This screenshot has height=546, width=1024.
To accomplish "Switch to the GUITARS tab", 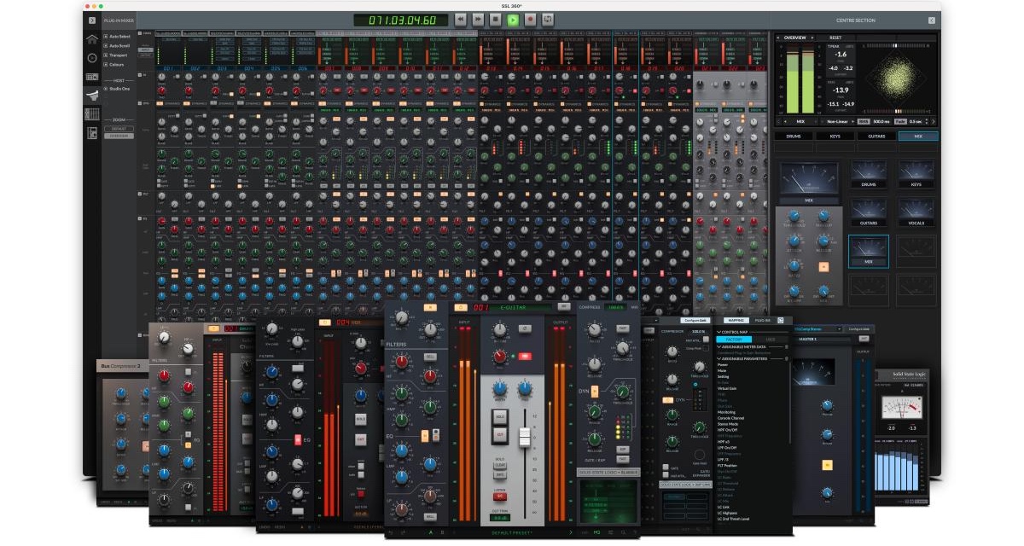I will (877, 136).
